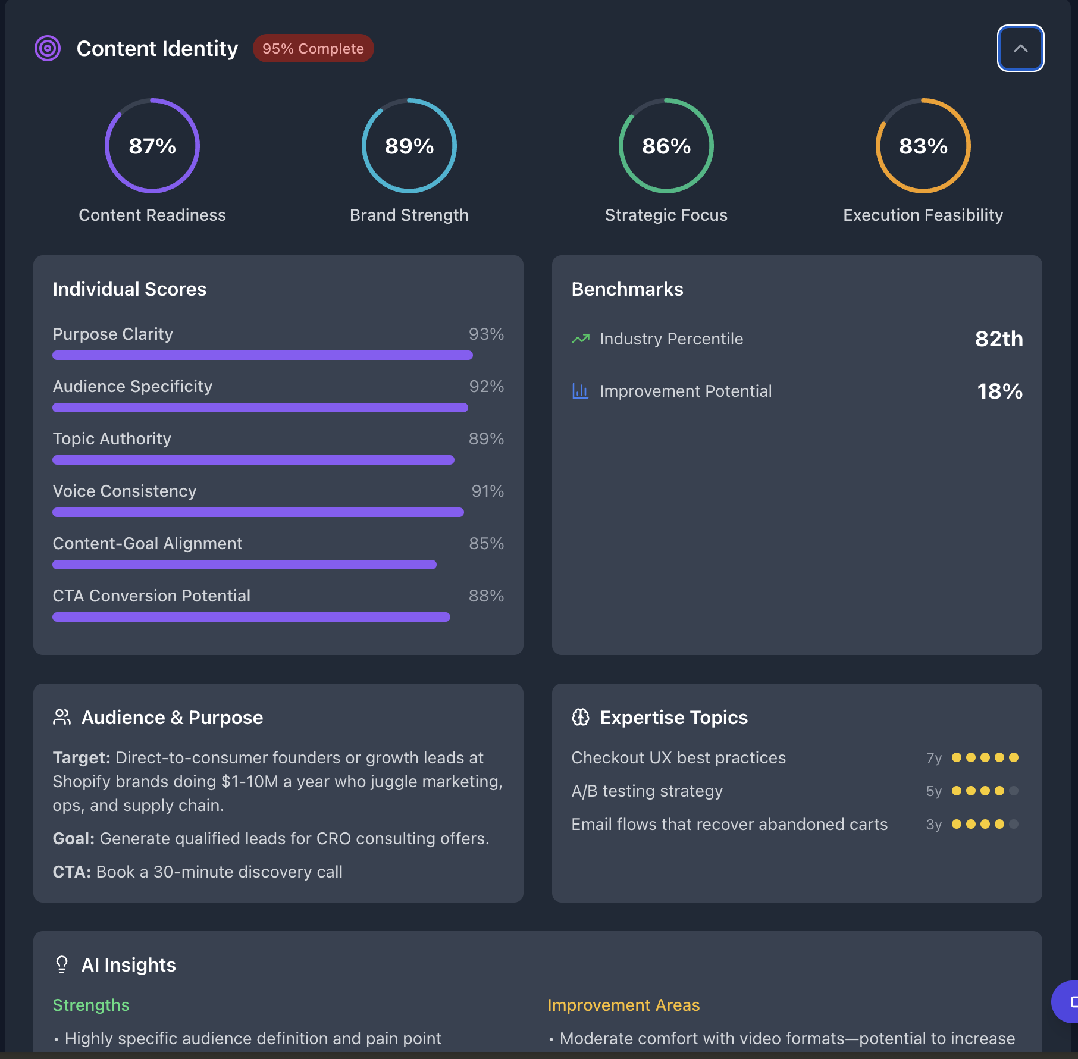Collapse the Content Identity panel
1078x1059 pixels.
pos(1020,48)
